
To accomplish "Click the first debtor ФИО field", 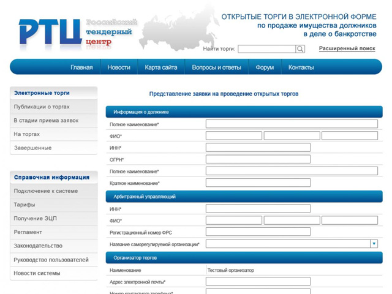I will (x=234, y=135).
